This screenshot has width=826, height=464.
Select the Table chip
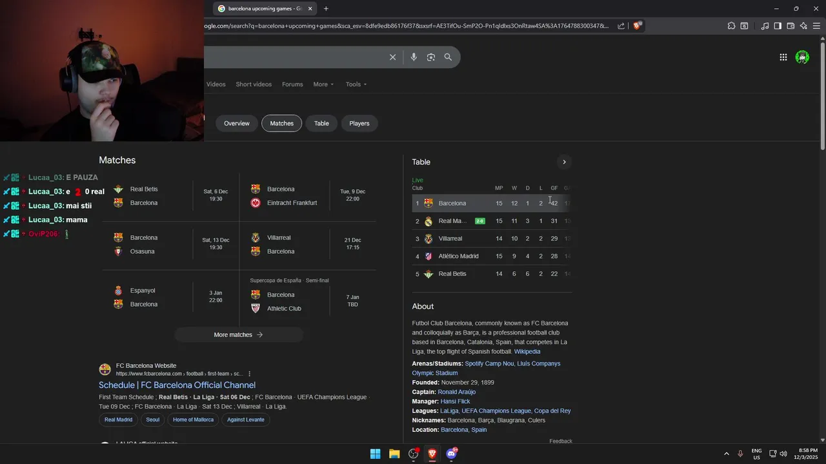pos(321,123)
